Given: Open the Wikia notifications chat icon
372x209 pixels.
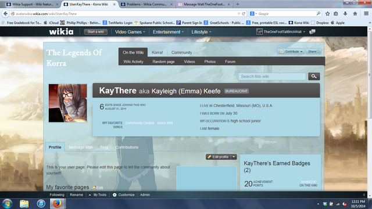Looking at the screenshot, I should pos(312,32).
